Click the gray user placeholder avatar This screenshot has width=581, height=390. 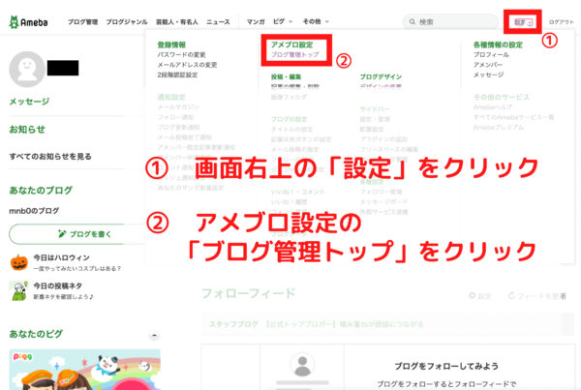click(x=302, y=365)
